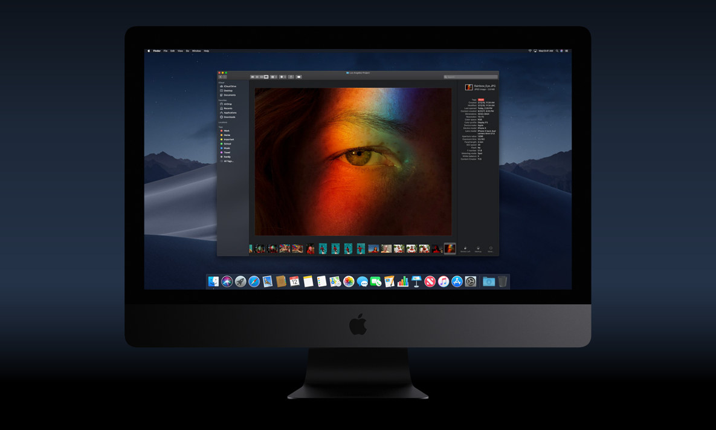Click the Rotate Left quick action
Screen dimensions: 716x430
[x=465, y=249]
